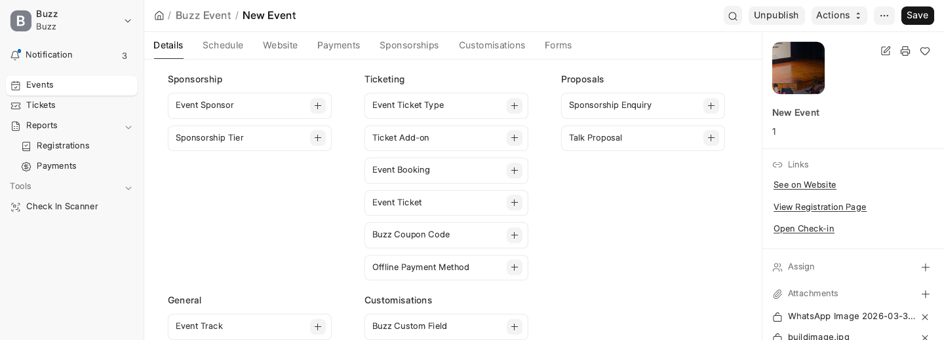Open Tickets in the sidebar
The width and height of the screenshot is (944, 340).
click(71, 106)
